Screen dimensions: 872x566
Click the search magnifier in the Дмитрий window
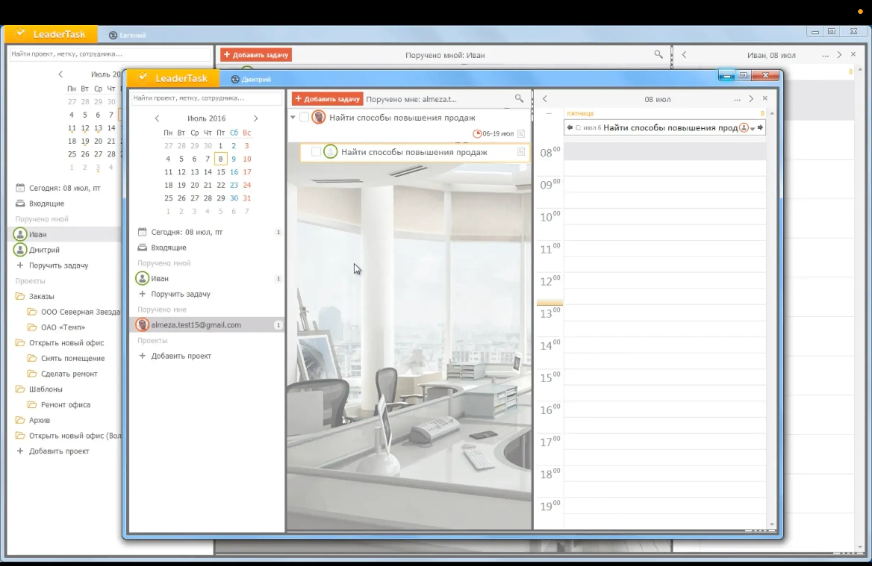tap(519, 98)
